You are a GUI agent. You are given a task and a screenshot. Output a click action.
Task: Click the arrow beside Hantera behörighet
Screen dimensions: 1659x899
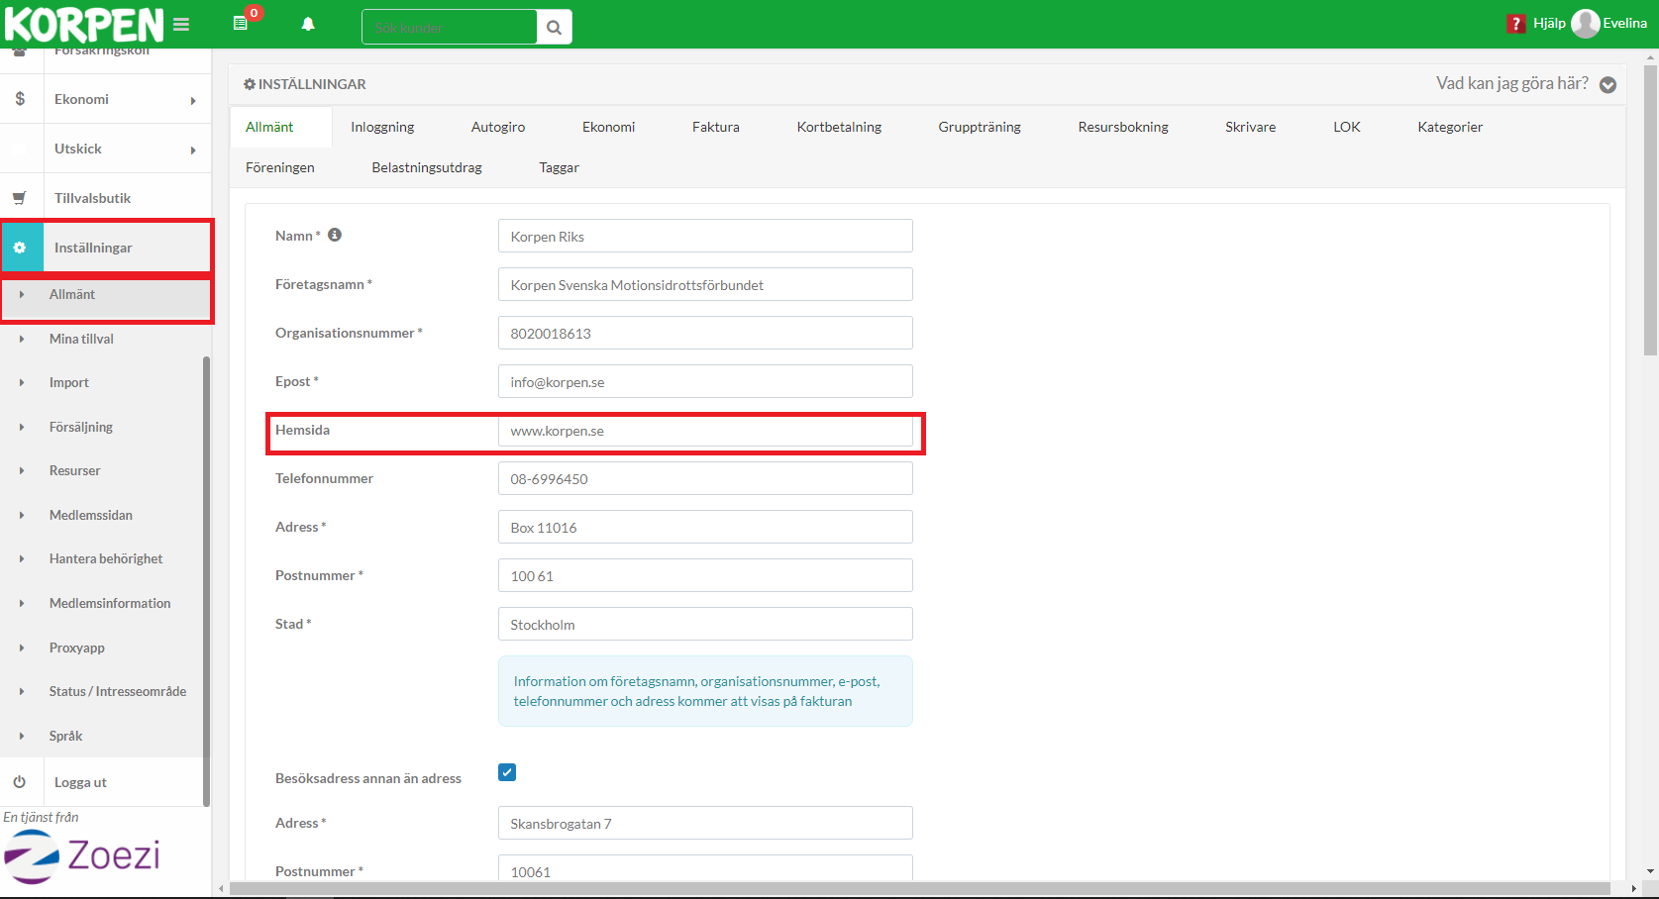[x=22, y=558]
